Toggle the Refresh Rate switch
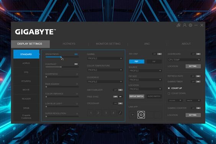216x144 pixels. (x=196, y=76)
